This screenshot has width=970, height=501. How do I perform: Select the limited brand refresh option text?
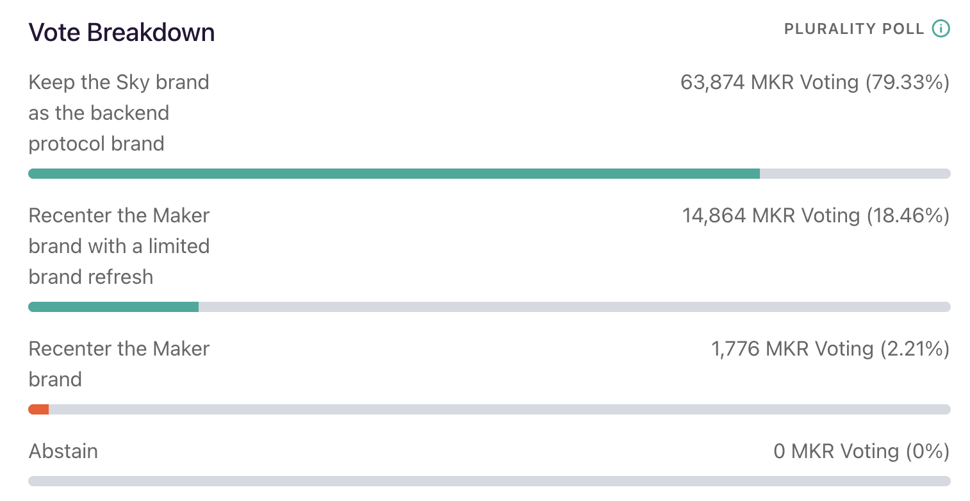click(119, 246)
